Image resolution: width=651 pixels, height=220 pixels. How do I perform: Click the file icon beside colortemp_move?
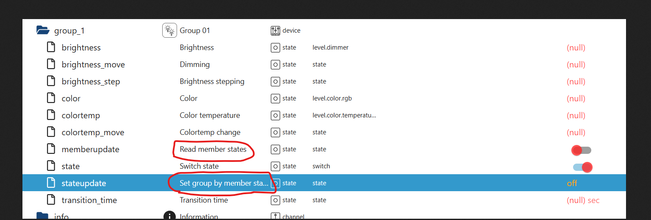51,132
